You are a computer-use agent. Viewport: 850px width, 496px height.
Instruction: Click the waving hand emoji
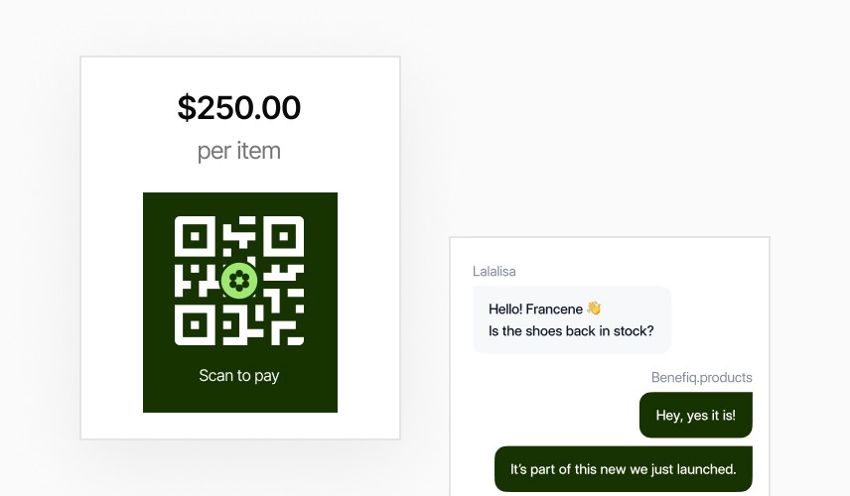594,309
